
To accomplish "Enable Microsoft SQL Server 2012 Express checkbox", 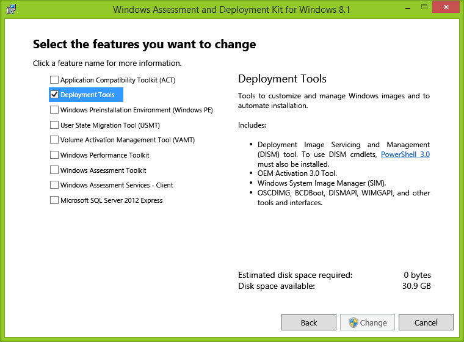I will 54,200.
